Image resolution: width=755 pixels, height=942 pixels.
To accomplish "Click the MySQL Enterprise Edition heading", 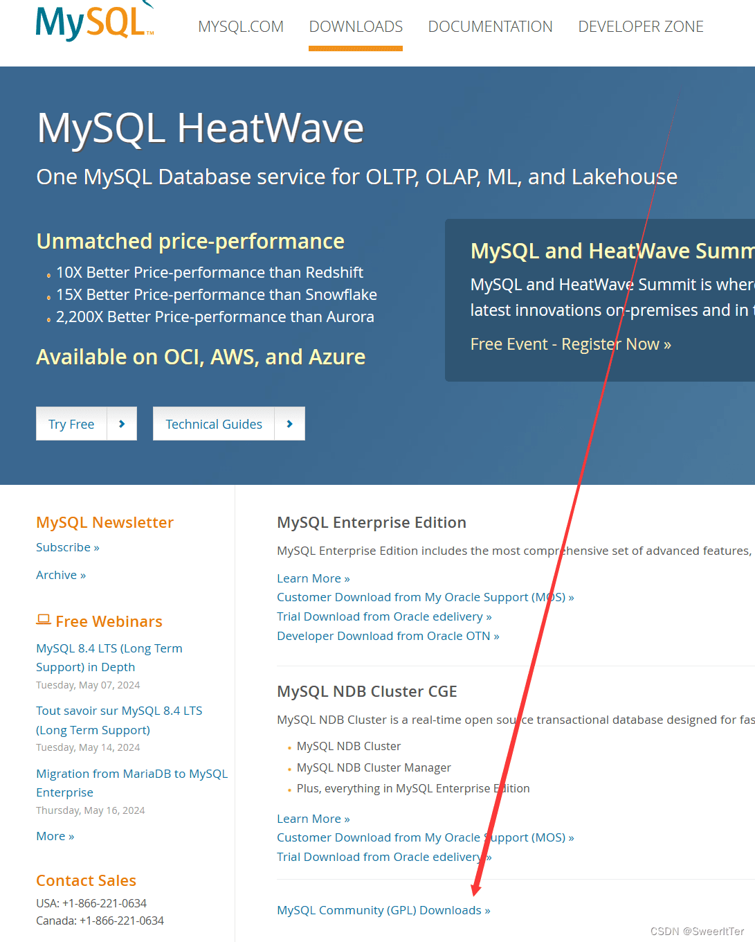I will coord(372,522).
